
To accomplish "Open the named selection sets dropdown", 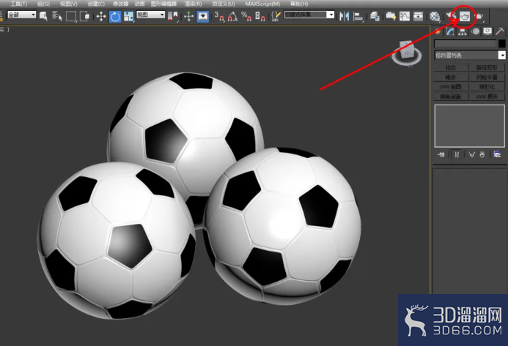I will (x=309, y=15).
